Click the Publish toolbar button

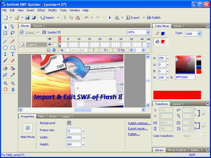154,18
